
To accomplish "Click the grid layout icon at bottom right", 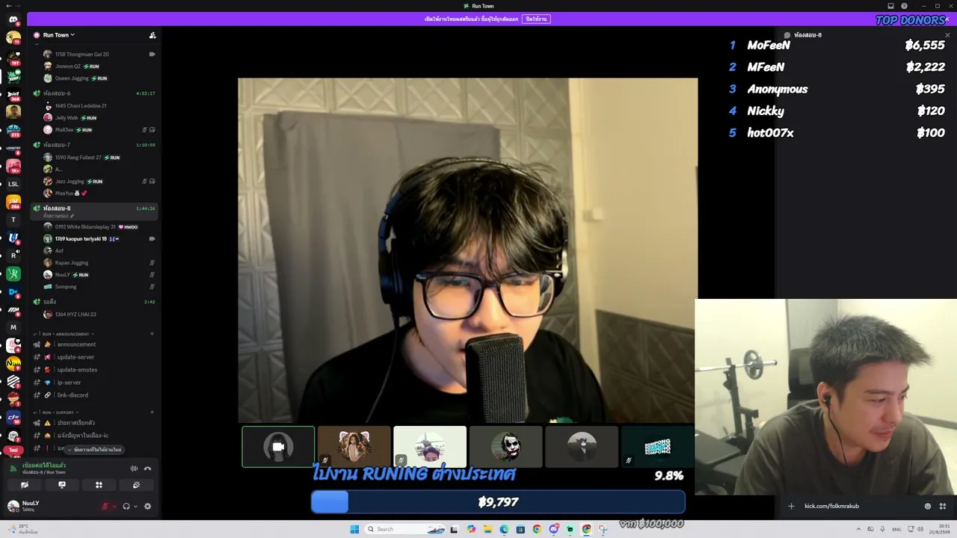I will 943,506.
